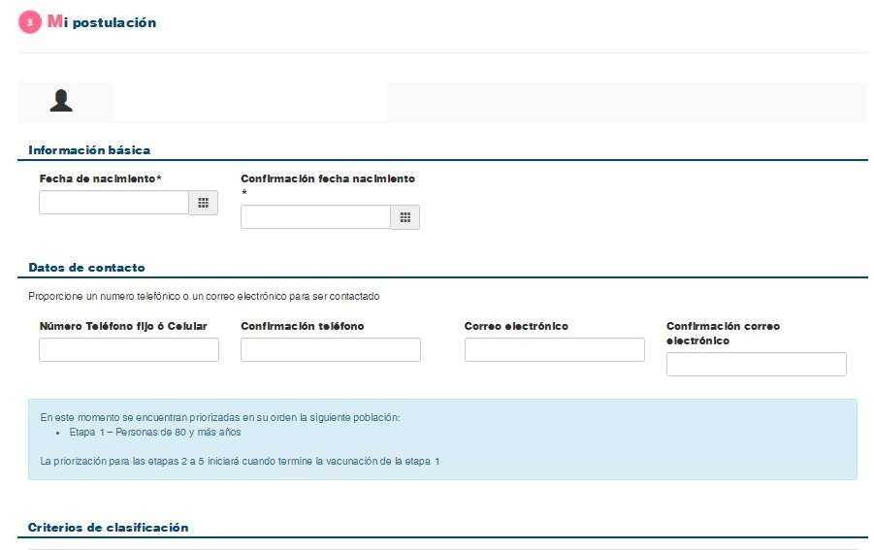Click the Confirmación correo electrónico label
Viewport: 874px width, 550px height.
(723, 334)
